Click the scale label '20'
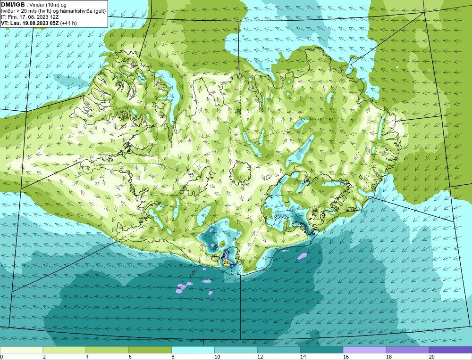 (432, 357)
